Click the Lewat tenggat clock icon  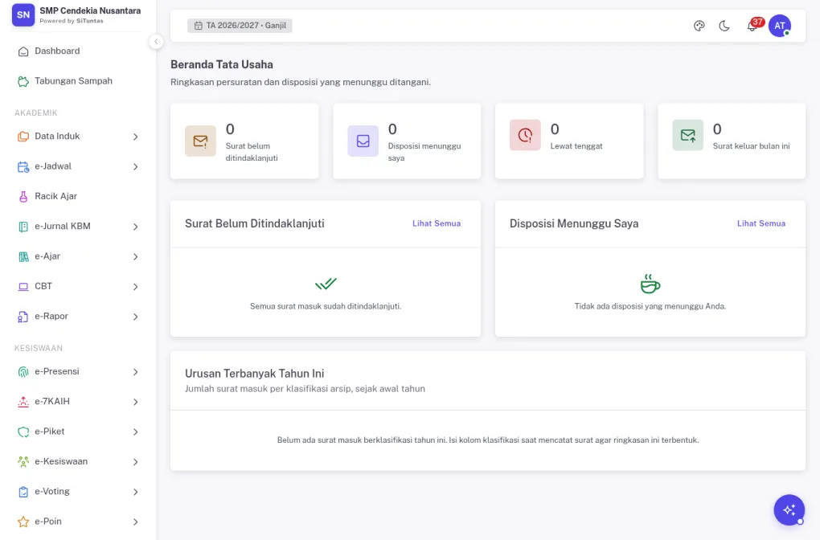click(x=525, y=135)
